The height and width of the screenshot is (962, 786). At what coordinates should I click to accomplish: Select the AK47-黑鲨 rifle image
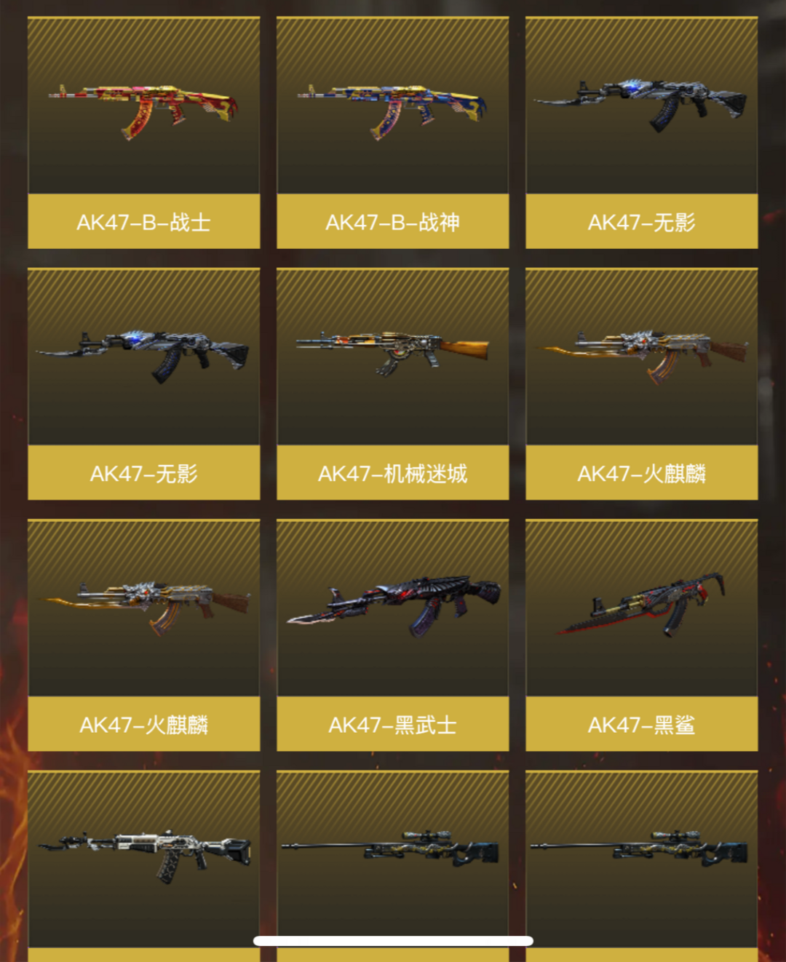click(x=642, y=604)
